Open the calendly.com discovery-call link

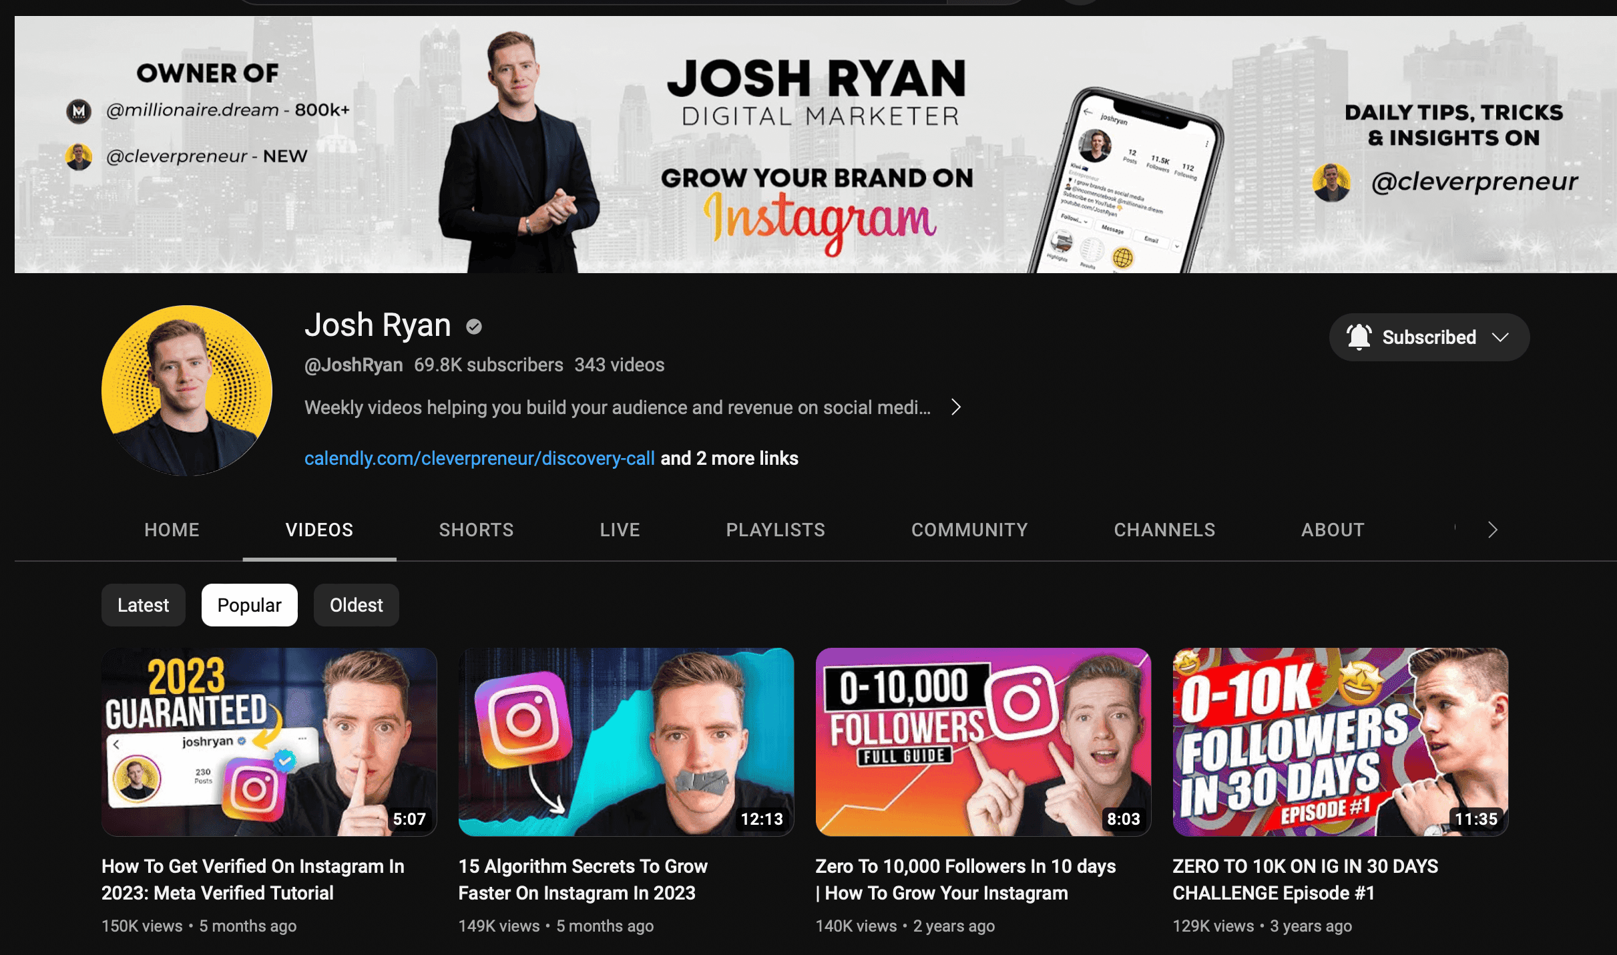tap(479, 458)
